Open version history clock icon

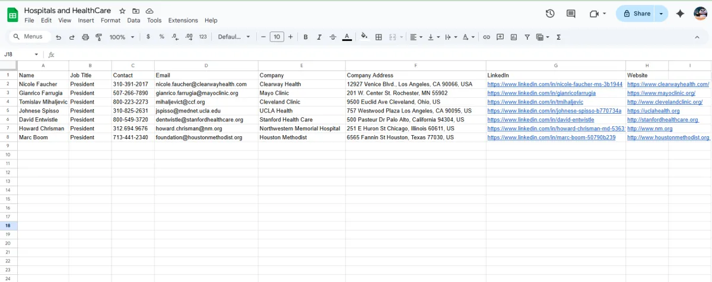[x=550, y=14]
